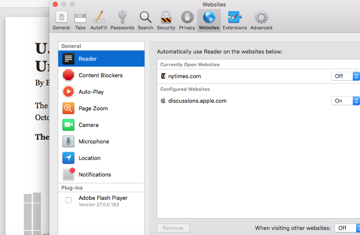Open the Reader dropdown for discussions.apple.com

pos(345,101)
